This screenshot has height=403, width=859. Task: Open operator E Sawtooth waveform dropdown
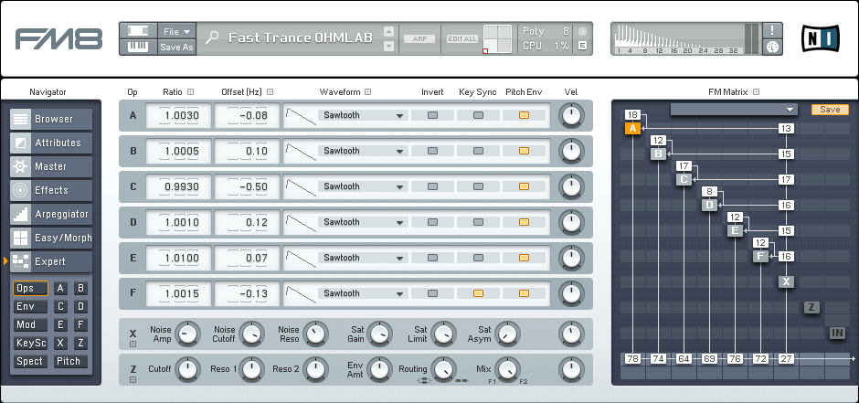tap(363, 258)
